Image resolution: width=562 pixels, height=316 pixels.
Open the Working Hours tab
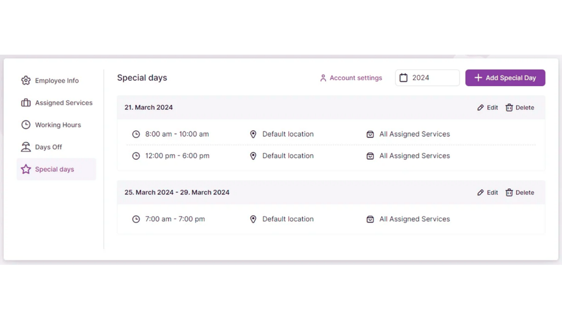pyautogui.click(x=57, y=125)
